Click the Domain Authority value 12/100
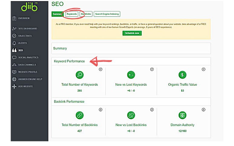 (182, 131)
